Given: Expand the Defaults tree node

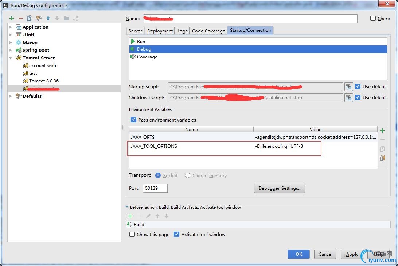Looking at the screenshot, I should (11, 96).
